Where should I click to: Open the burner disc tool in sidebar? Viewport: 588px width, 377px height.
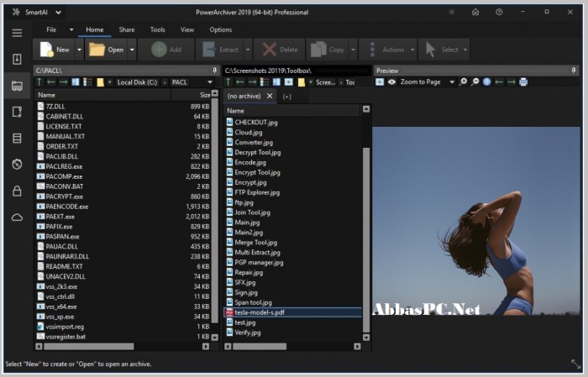(17, 164)
